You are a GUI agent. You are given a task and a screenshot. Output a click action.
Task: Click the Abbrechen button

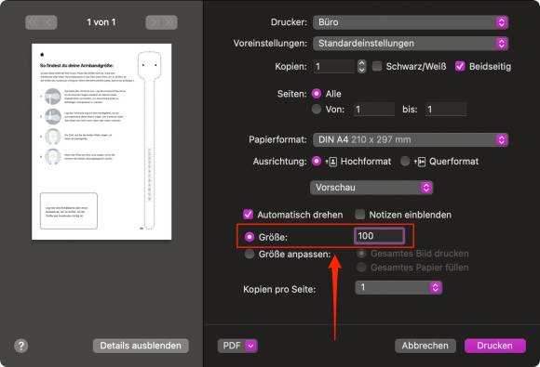[x=425, y=346]
